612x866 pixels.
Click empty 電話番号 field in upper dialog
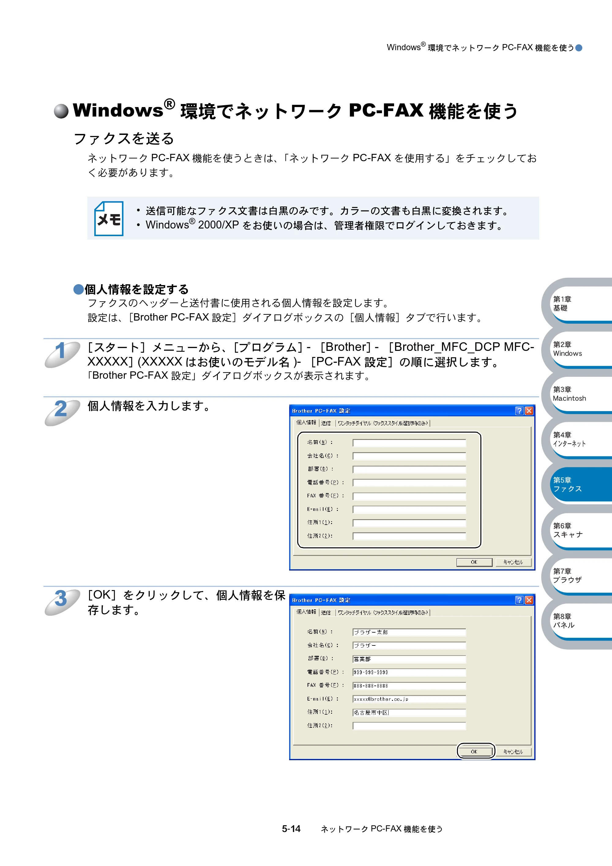[409, 483]
